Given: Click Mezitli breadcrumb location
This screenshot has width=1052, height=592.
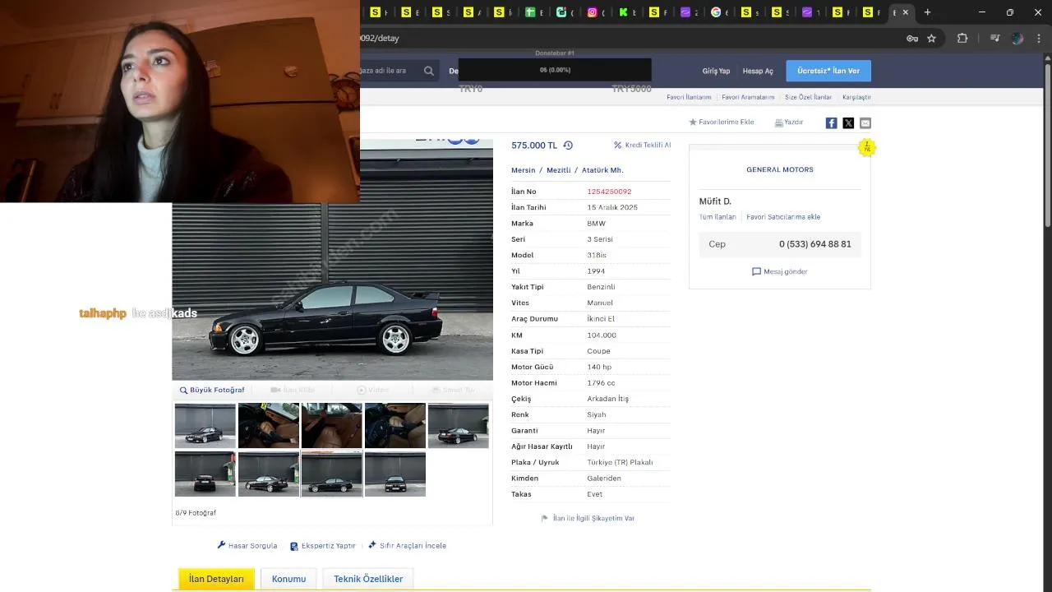Looking at the screenshot, I should click(x=558, y=170).
